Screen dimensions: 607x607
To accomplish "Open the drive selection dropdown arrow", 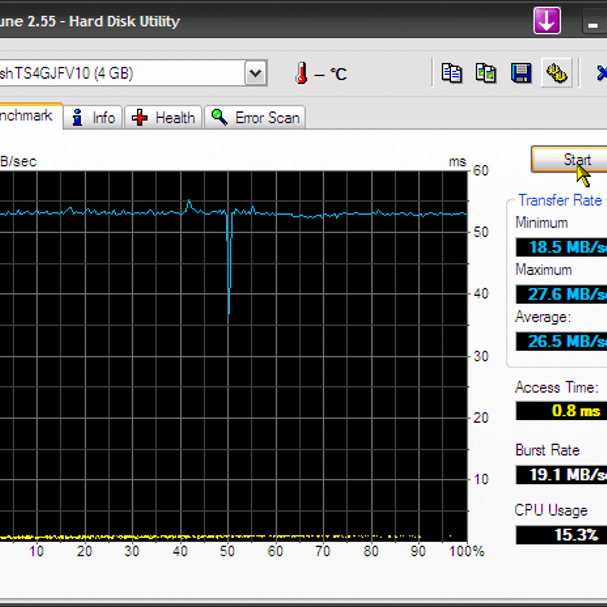I will (256, 73).
